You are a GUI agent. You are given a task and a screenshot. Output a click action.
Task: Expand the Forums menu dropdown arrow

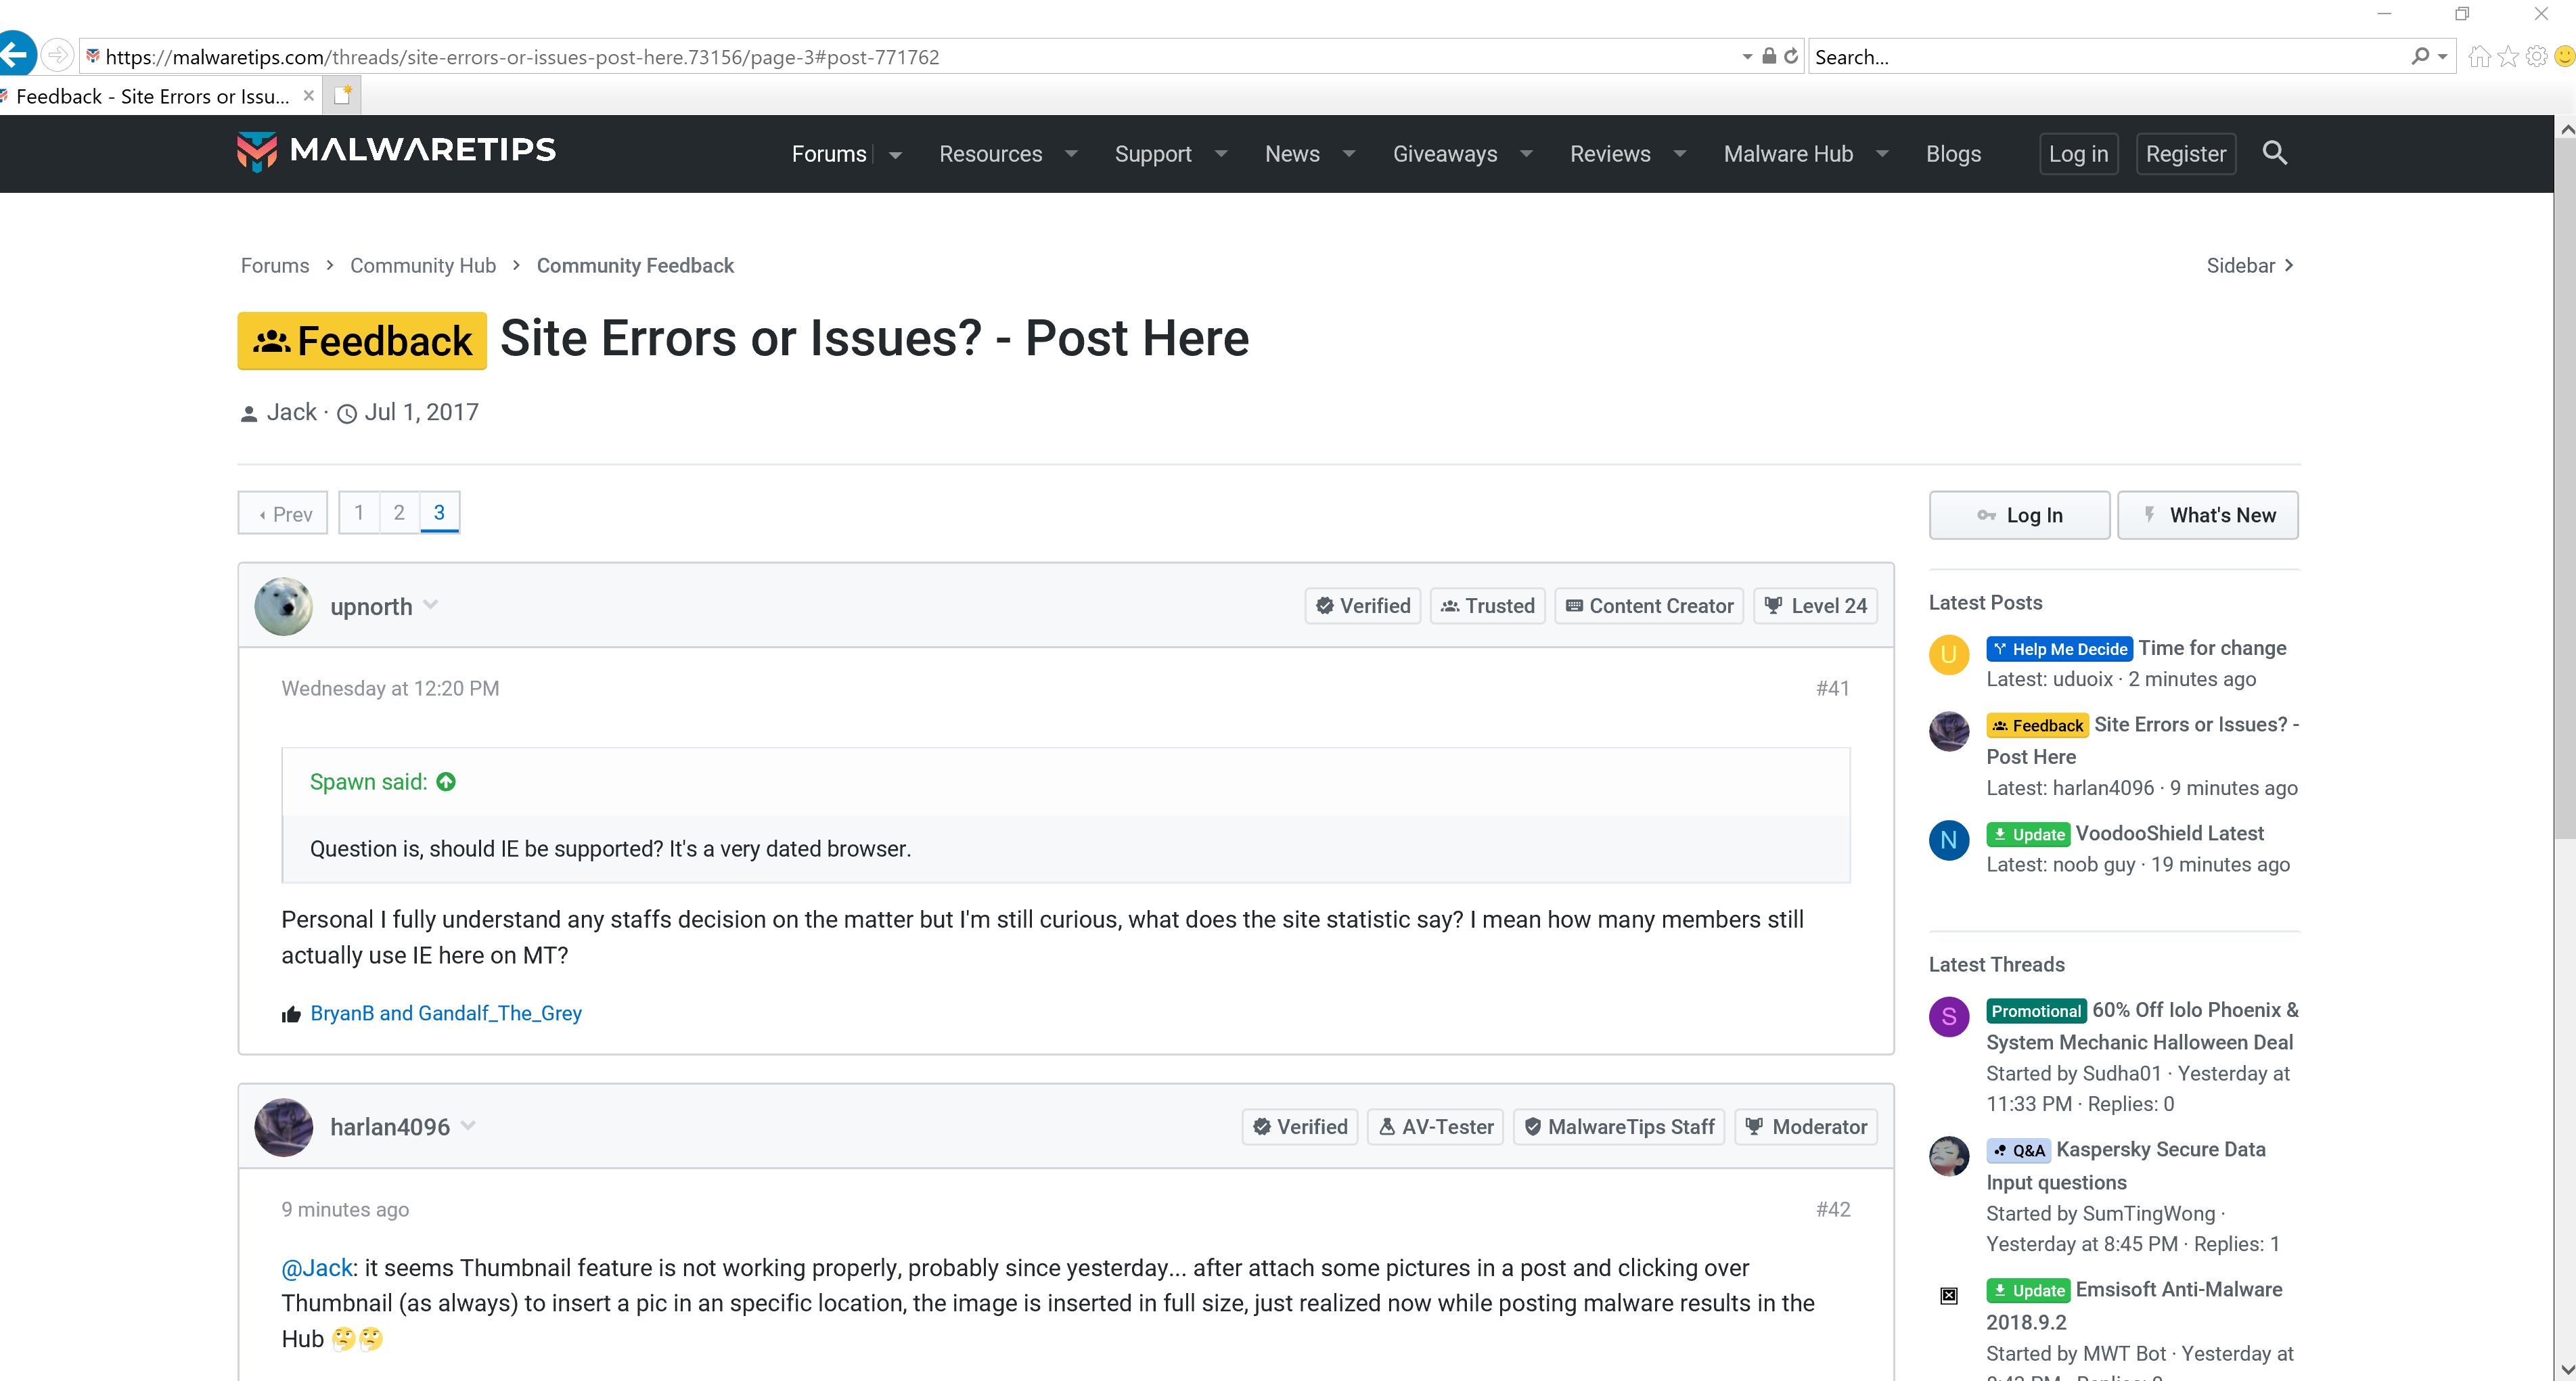click(896, 155)
